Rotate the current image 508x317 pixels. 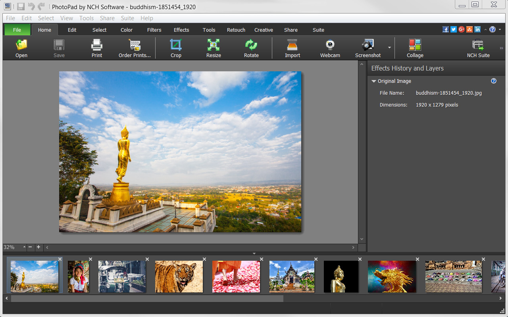click(251, 48)
